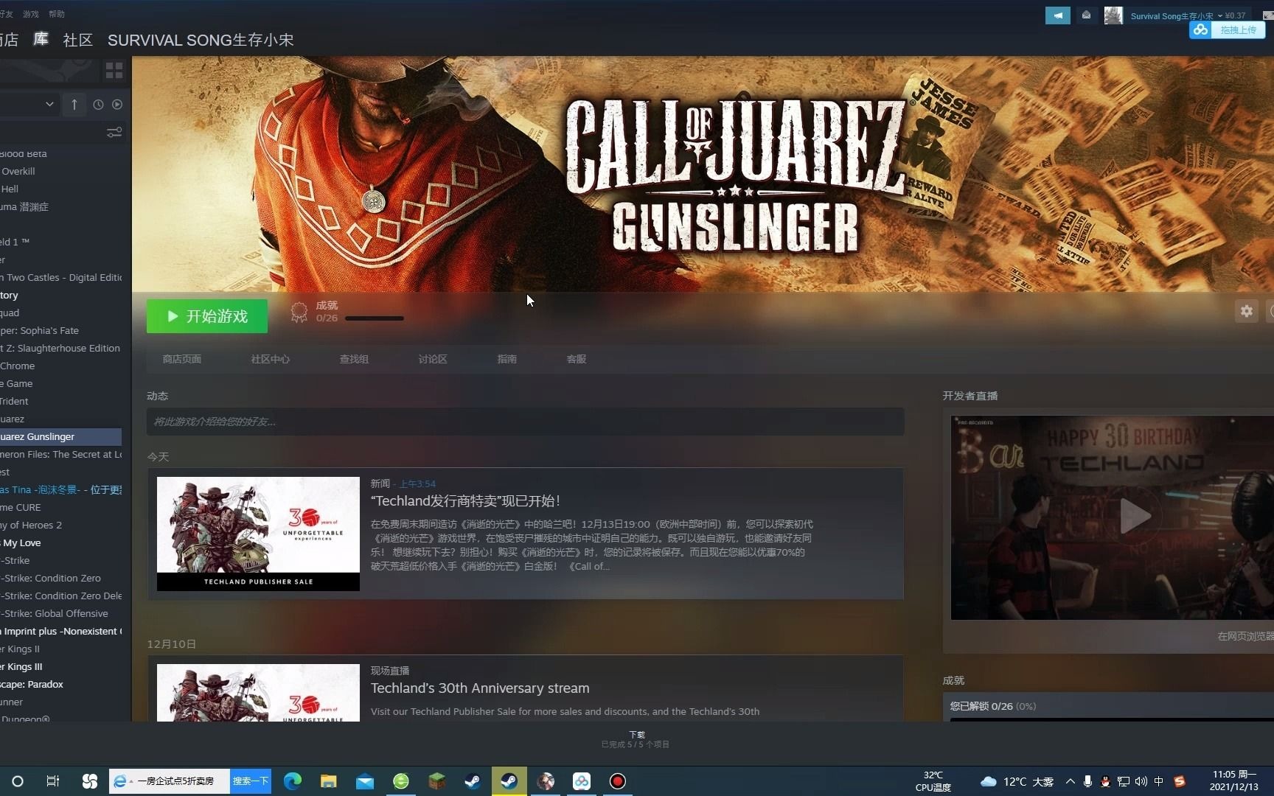Filter library to ready-to-play games
Viewport: 1274px width, 796px height.
tap(117, 105)
